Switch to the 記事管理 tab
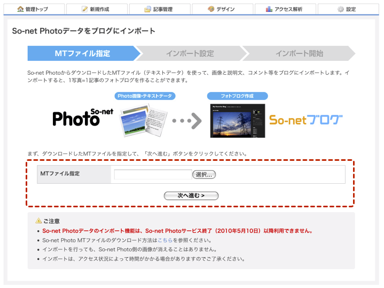Image resolution: width=384 pixels, height=288 pixels. [159, 9]
